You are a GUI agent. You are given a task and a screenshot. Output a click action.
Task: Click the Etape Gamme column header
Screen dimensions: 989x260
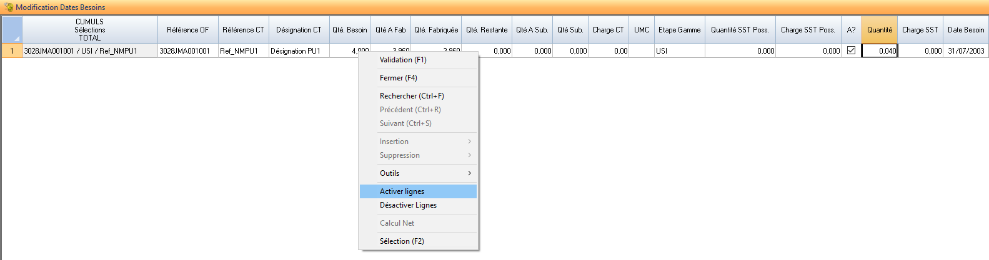pyautogui.click(x=679, y=30)
